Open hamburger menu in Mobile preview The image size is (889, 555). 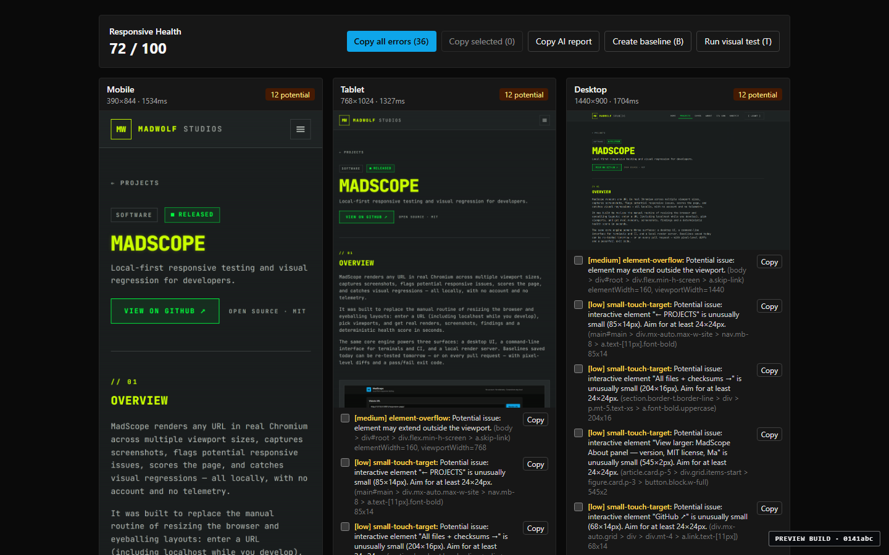(x=301, y=129)
